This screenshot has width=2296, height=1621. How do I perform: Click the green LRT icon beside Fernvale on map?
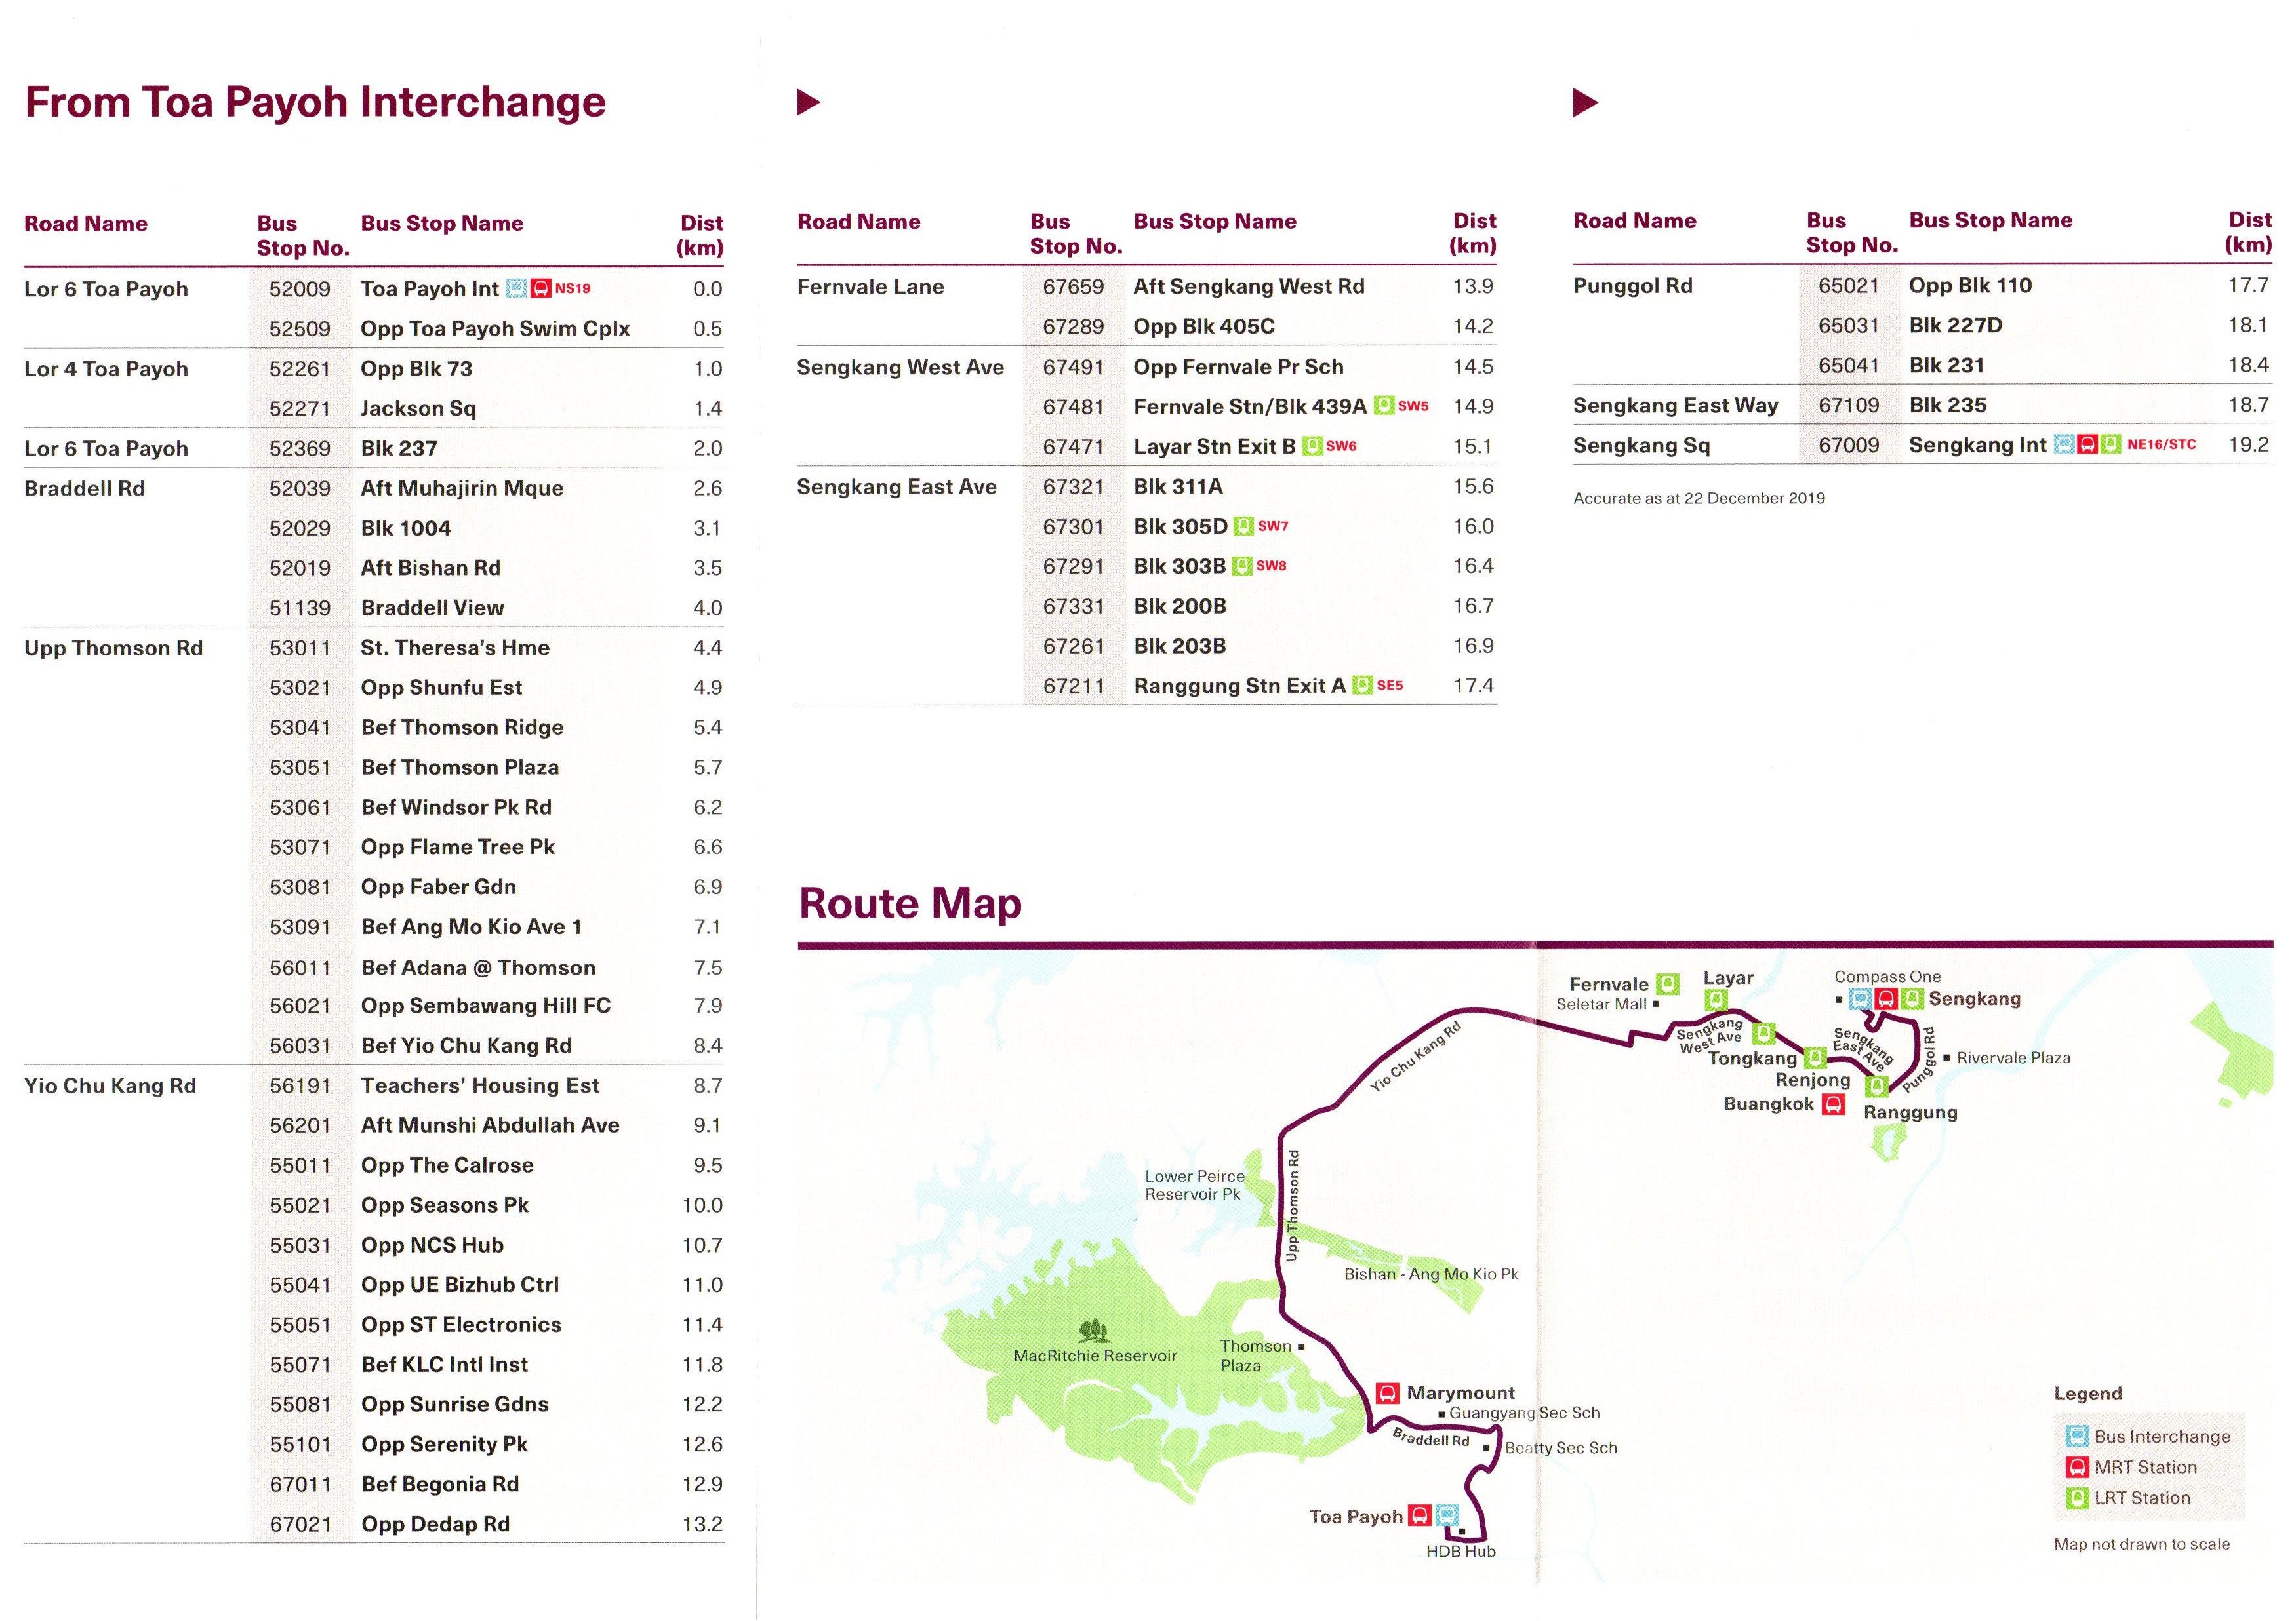coord(1667,985)
